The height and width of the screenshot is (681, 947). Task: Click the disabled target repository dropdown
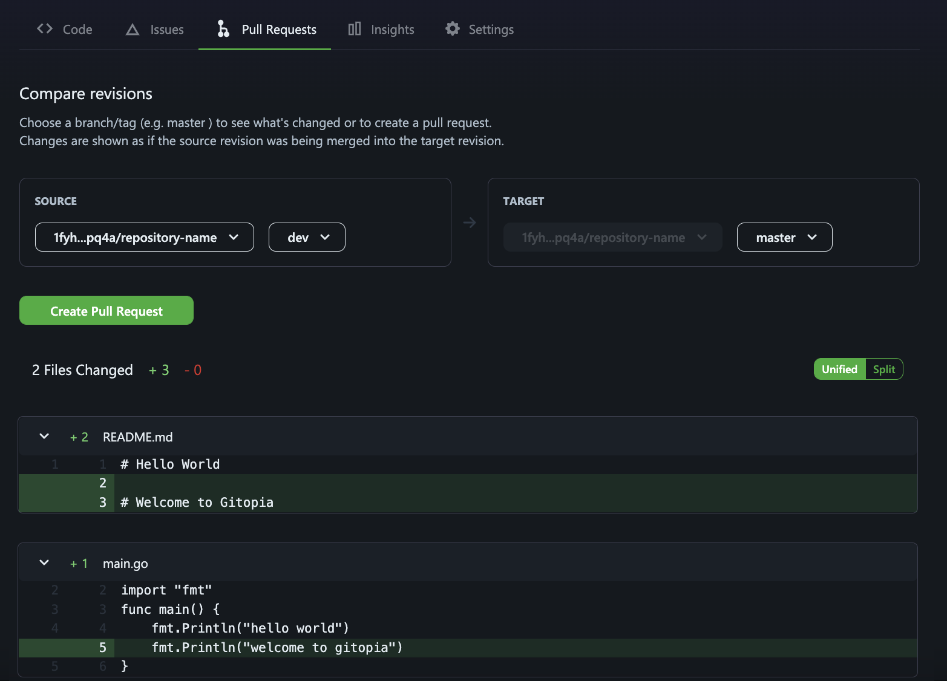pos(613,237)
